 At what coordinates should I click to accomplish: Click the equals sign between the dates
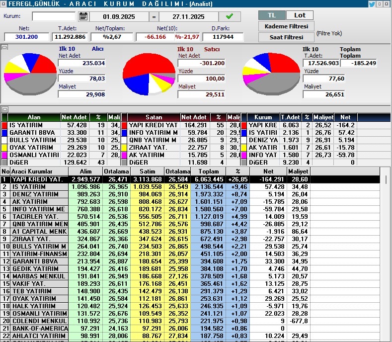pyautogui.click(x=154, y=17)
